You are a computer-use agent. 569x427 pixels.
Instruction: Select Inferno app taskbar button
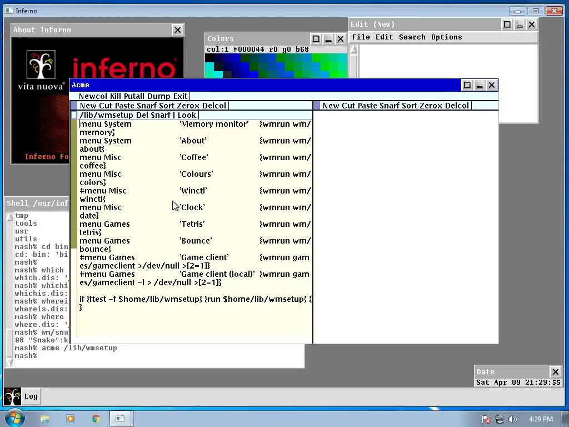[x=120, y=419]
